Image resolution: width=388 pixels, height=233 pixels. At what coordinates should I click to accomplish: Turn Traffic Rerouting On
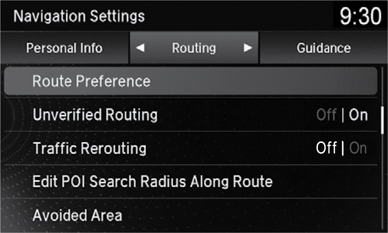[358, 148]
